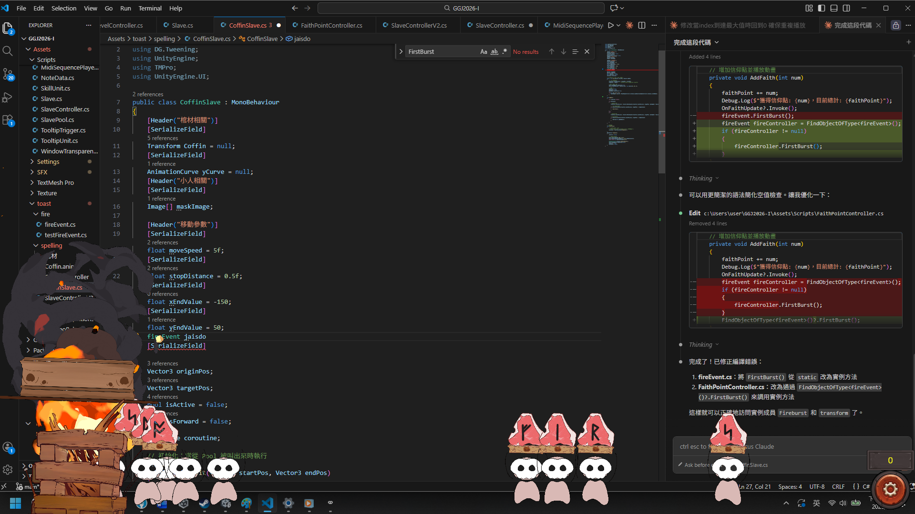Image resolution: width=915 pixels, height=514 pixels.
Task: Close the find widget
Action: click(587, 51)
